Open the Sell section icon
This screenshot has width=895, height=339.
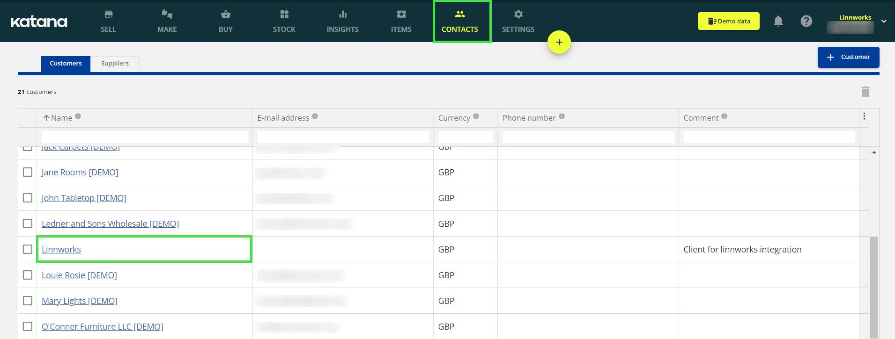[108, 14]
